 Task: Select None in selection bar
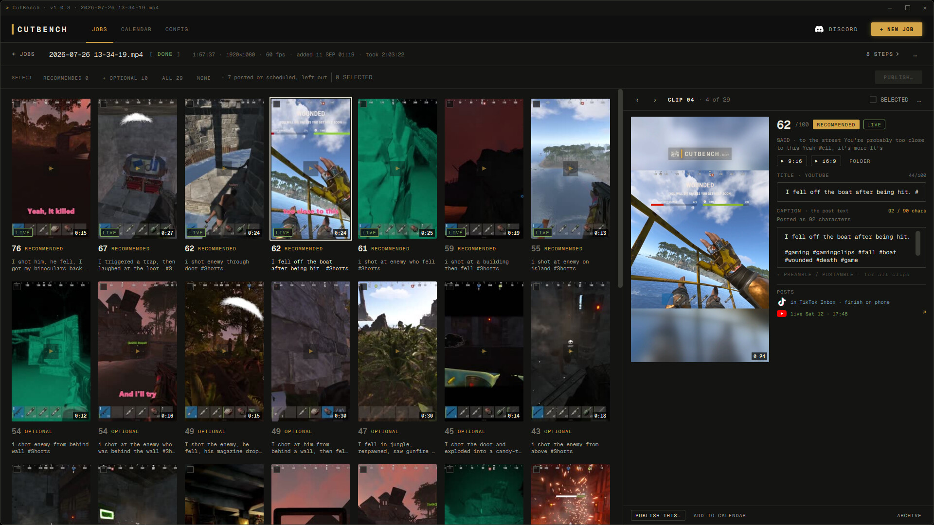tap(204, 78)
